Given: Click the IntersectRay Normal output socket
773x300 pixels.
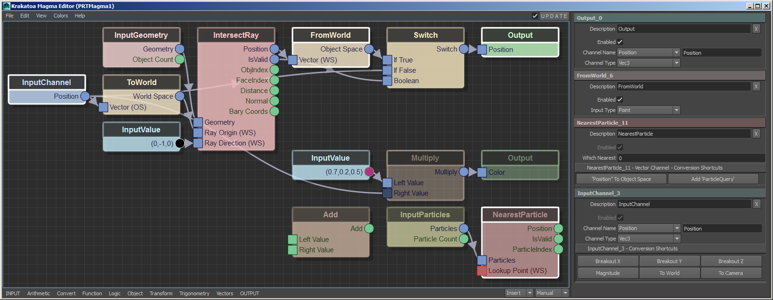Looking at the screenshot, I should (x=275, y=101).
